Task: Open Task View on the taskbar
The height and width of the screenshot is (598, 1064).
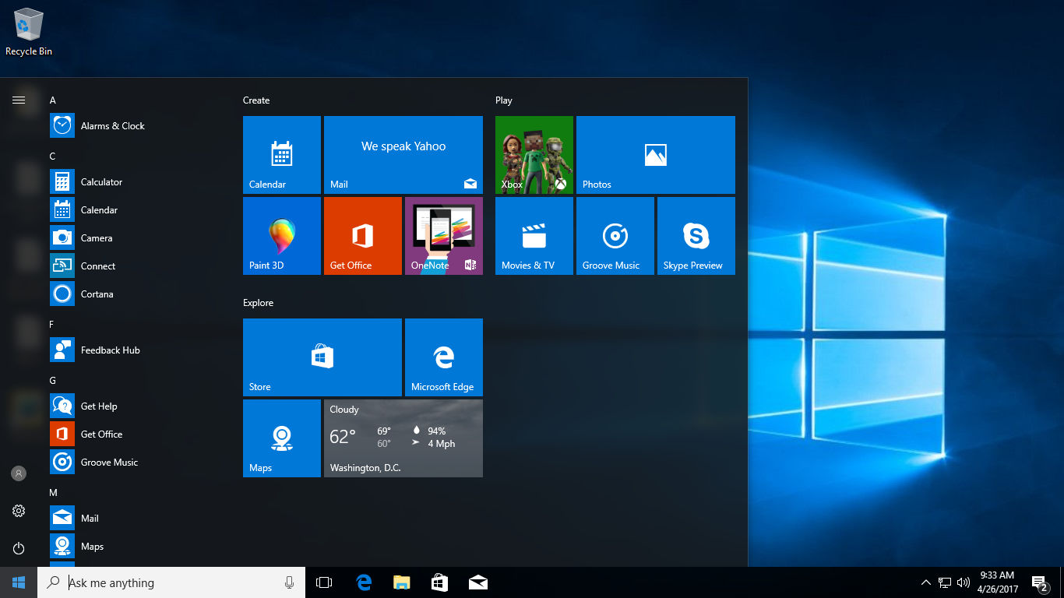Action: (x=324, y=582)
